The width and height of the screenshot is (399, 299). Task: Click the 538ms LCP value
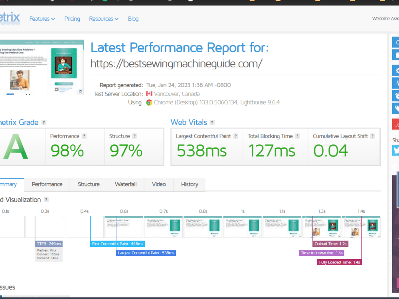tap(201, 151)
